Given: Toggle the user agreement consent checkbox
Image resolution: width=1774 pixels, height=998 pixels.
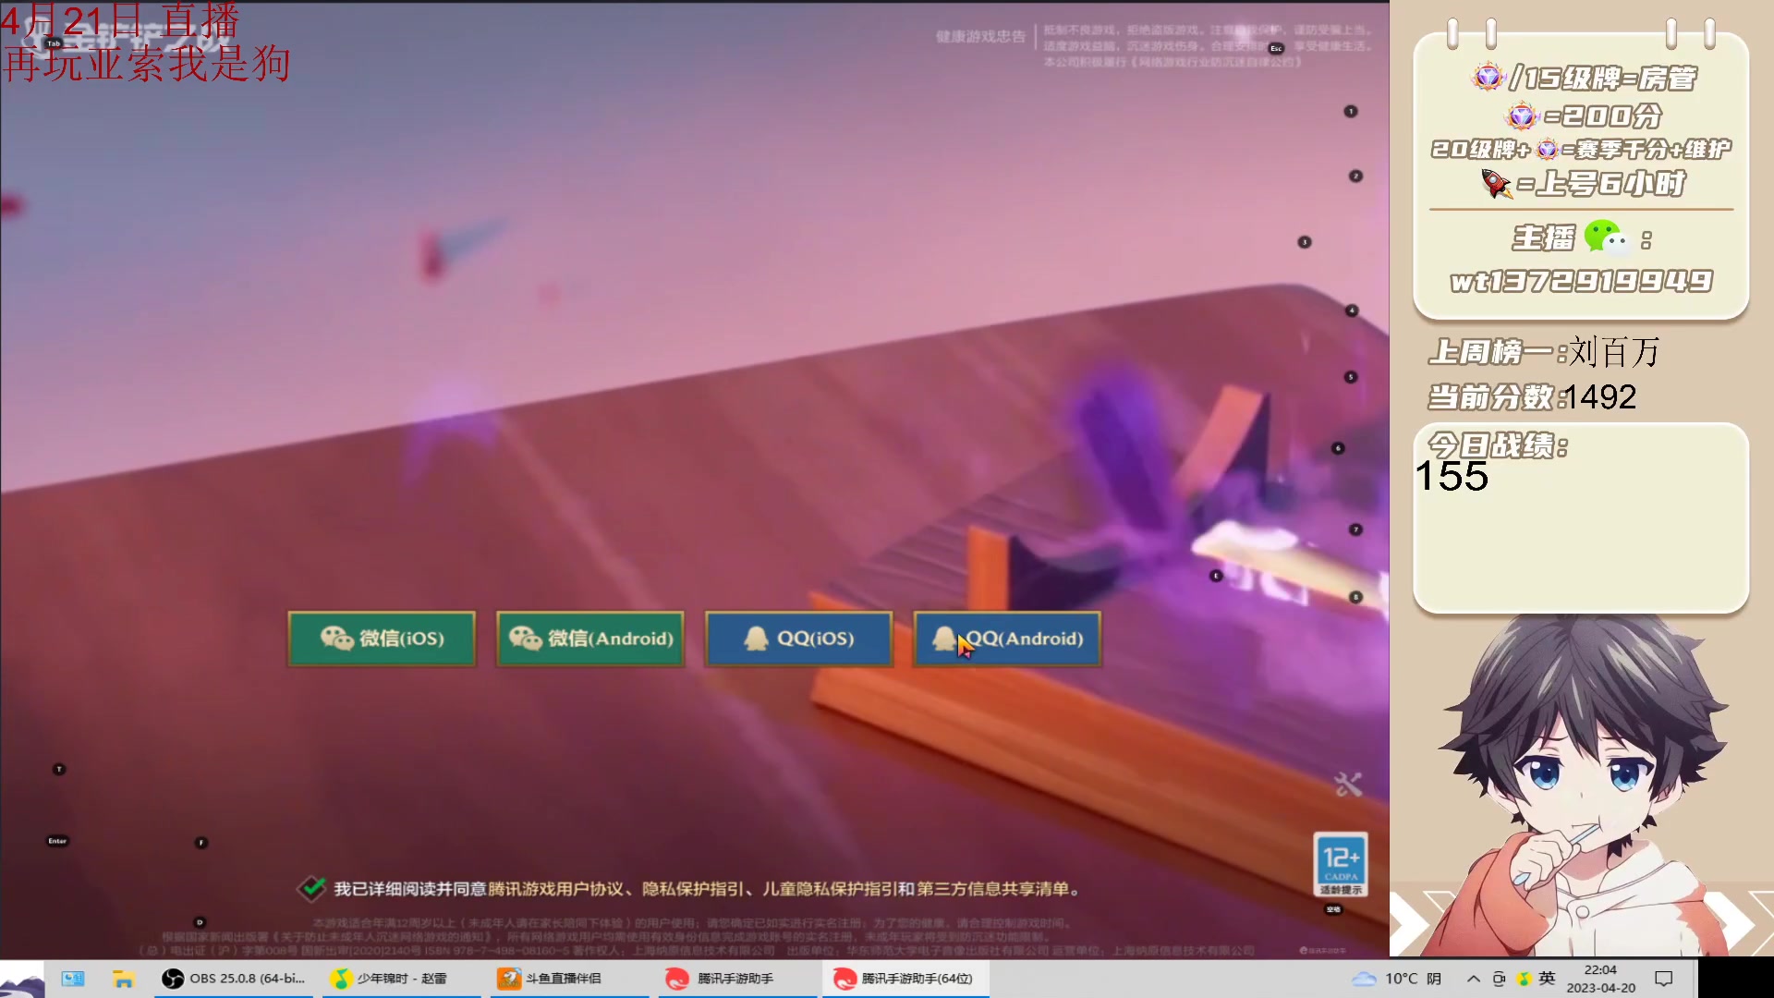Looking at the screenshot, I should coord(312,888).
